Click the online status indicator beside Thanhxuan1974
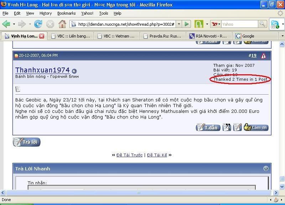The width and height of the screenshot is (285, 205). tap(74, 71)
